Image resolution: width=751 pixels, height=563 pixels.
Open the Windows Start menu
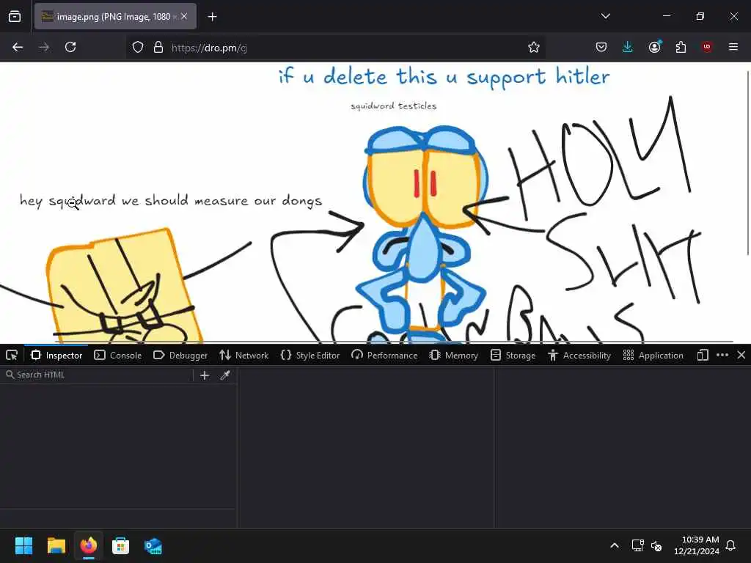tap(23, 545)
